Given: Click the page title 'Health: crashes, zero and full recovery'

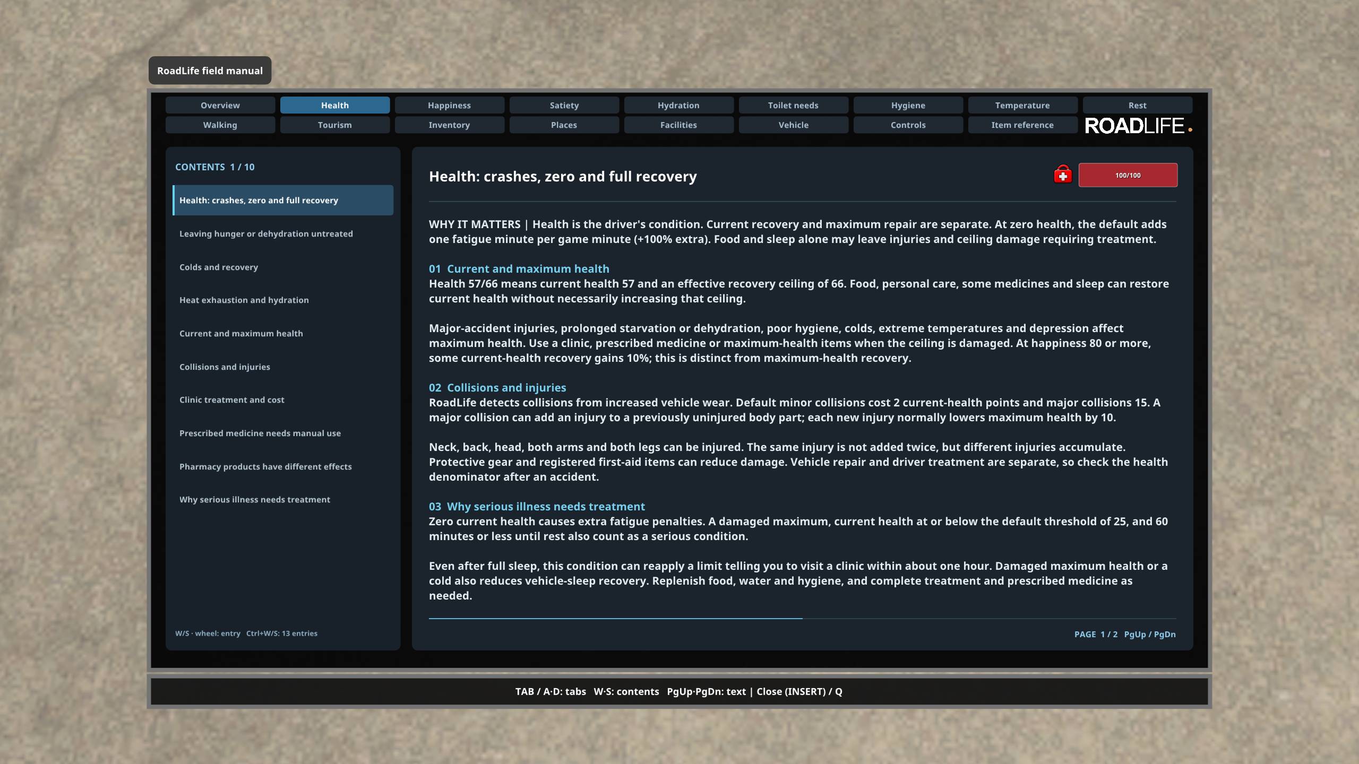Looking at the screenshot, I should [563, 176].
